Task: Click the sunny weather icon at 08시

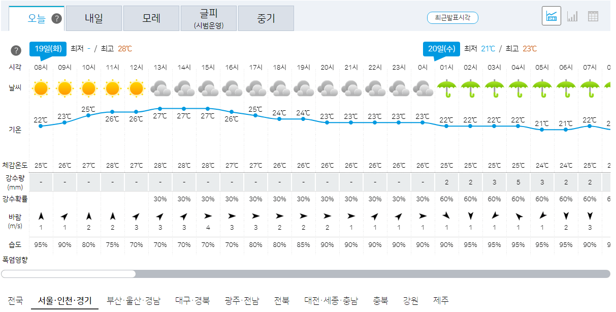Action: coord(41,87)
